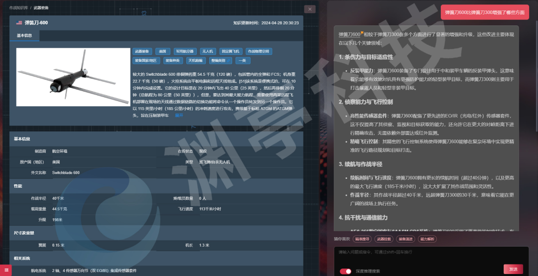The image size is (538, 276).
Task: Select the 美国 tag
Action: 162,51
